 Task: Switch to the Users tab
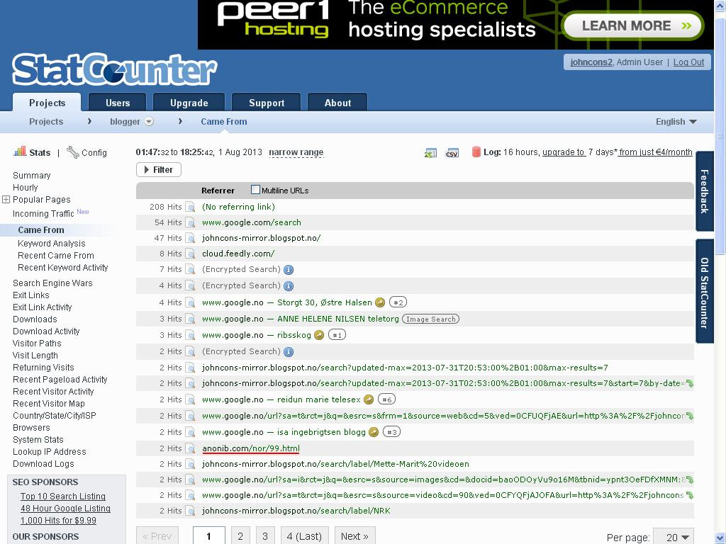click(118, 103)
